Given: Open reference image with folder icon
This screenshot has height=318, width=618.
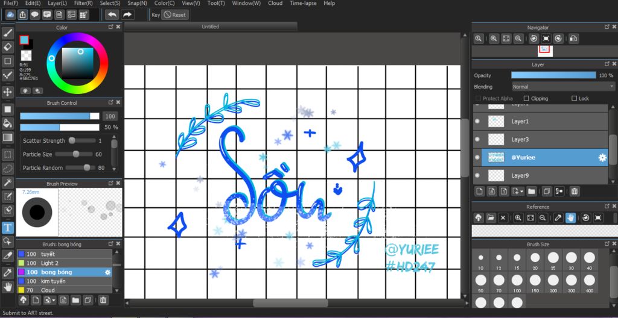Looking at the screenshot, I should pyautogui.click(x=490, y=217).
